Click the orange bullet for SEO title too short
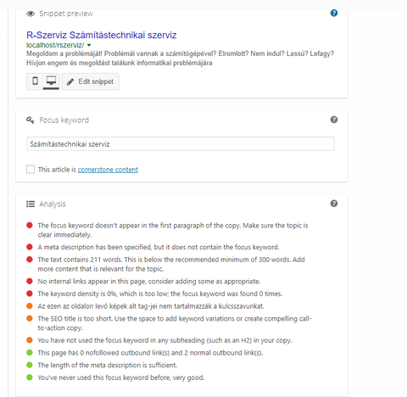The height and width of the screenshot is (397, 407). pos(30,318)
